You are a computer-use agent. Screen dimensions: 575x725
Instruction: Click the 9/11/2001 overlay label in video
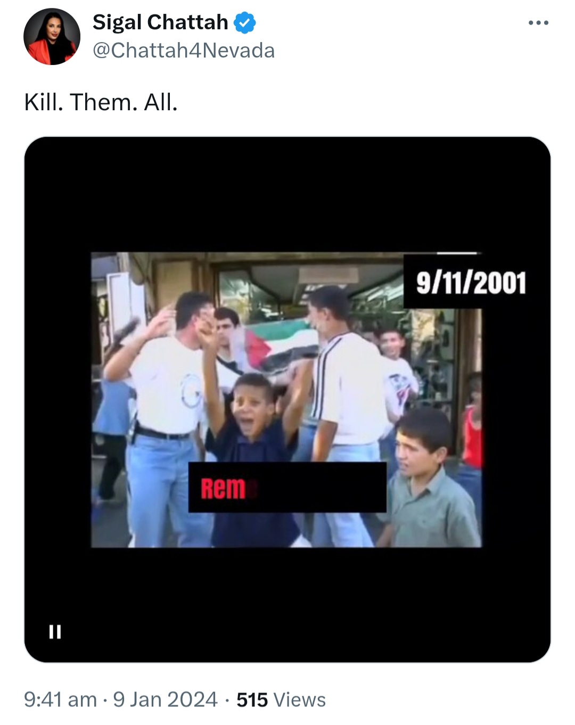[x=471, y=282]
